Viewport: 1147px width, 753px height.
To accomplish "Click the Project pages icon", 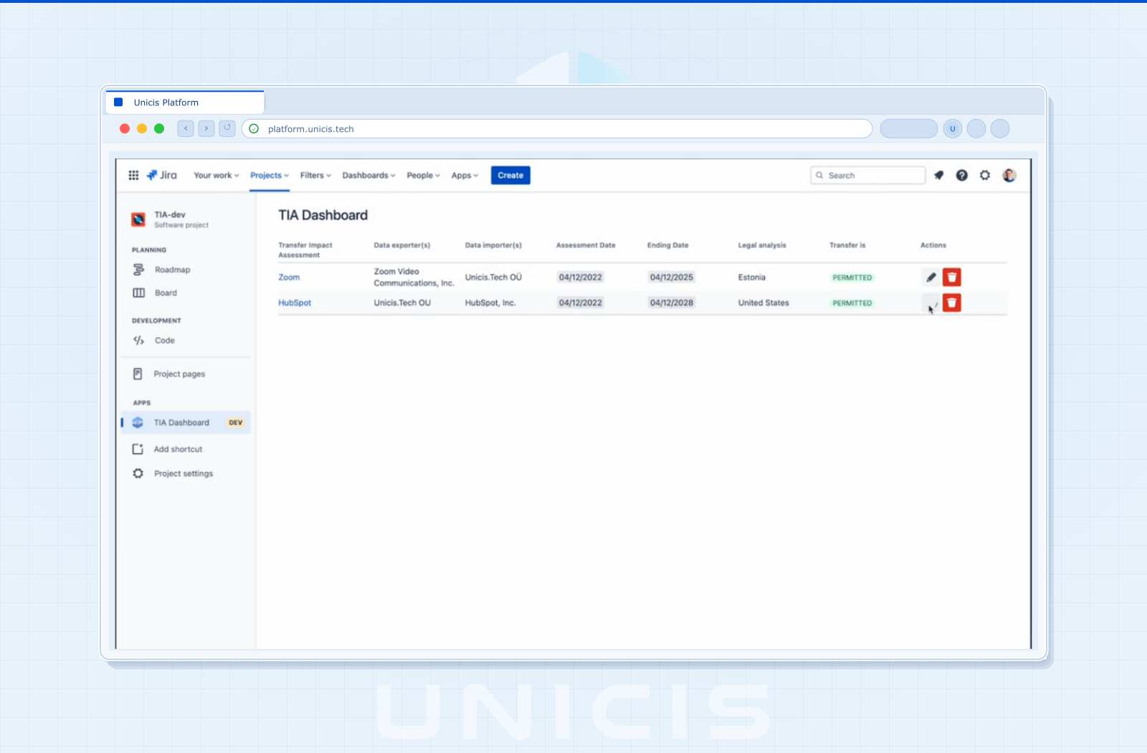I will (x=138, y=374).
